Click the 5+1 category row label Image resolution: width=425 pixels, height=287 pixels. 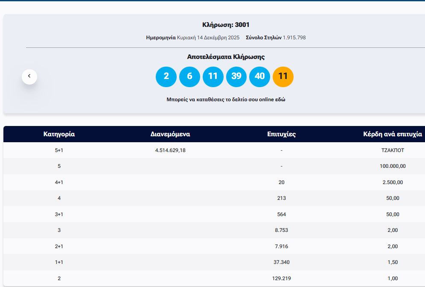(59, 150)
